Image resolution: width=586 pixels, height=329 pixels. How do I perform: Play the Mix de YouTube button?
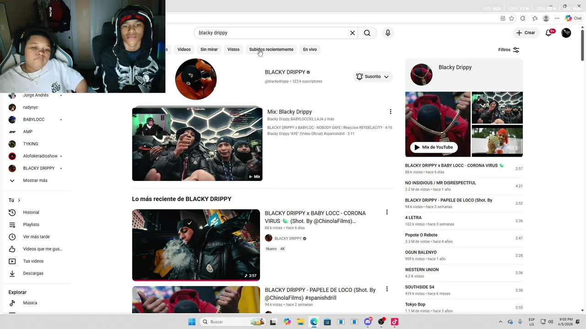coord(433,147)
